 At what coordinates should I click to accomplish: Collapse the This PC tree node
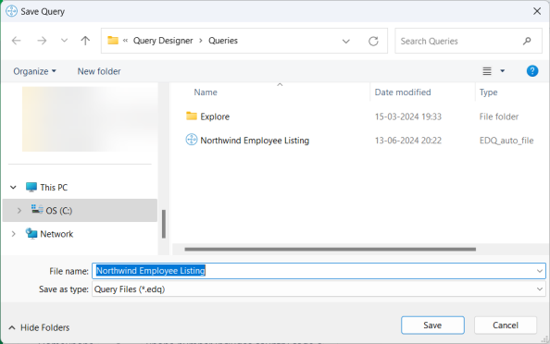tap(13, 188)
